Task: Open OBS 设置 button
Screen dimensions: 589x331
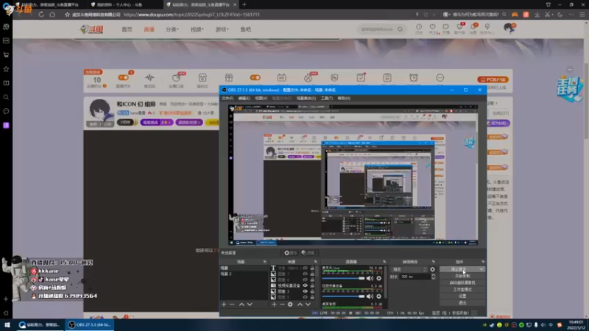Action: 462,296
